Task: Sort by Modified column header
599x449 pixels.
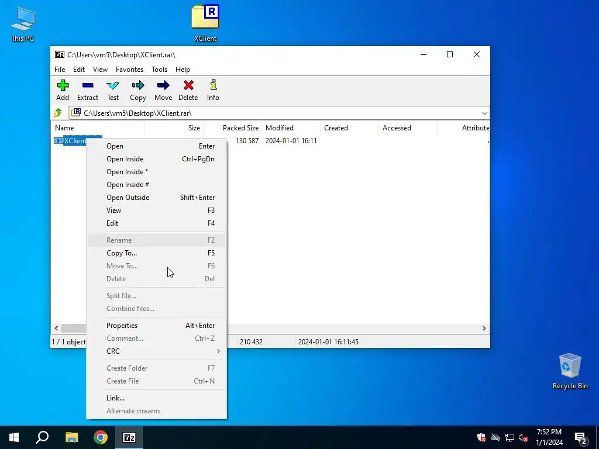Action: pos(291,128)
